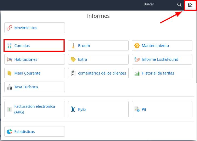Open the Extra report

pos(98,59)
